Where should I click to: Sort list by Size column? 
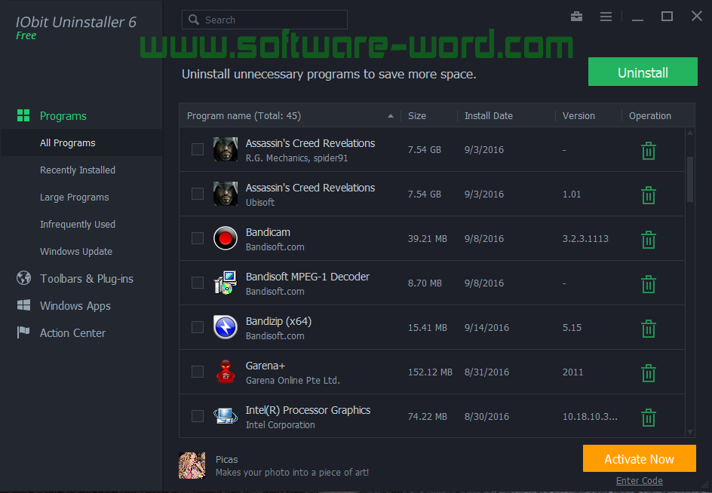(x=417, y=116)
